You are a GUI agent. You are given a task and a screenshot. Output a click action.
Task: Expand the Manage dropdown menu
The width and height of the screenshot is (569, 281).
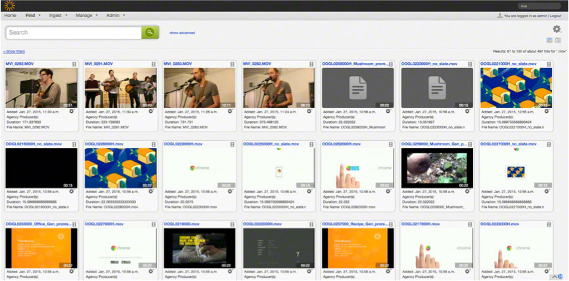(87, 16)
